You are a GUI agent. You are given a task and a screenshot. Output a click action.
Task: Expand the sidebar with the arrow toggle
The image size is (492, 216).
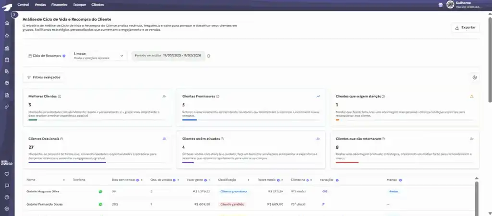14,15
